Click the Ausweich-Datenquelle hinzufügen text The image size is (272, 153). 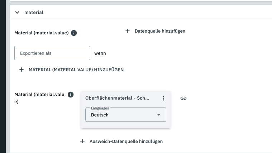click(x=126, y=142)
